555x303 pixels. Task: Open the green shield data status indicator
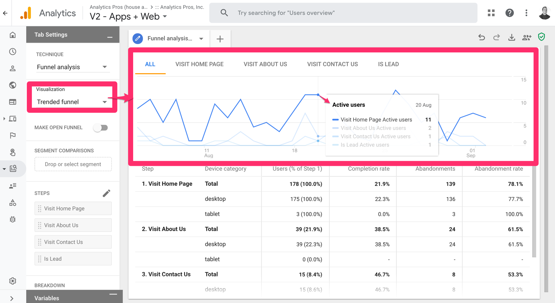(x=541, y=37)
